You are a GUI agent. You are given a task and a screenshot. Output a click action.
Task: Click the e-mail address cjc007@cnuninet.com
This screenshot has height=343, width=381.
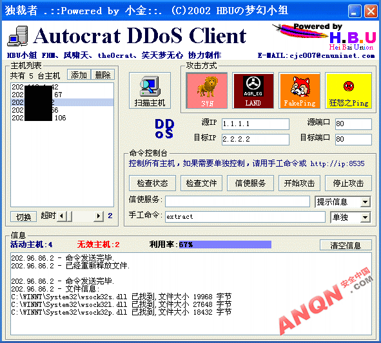pos(332,56)
